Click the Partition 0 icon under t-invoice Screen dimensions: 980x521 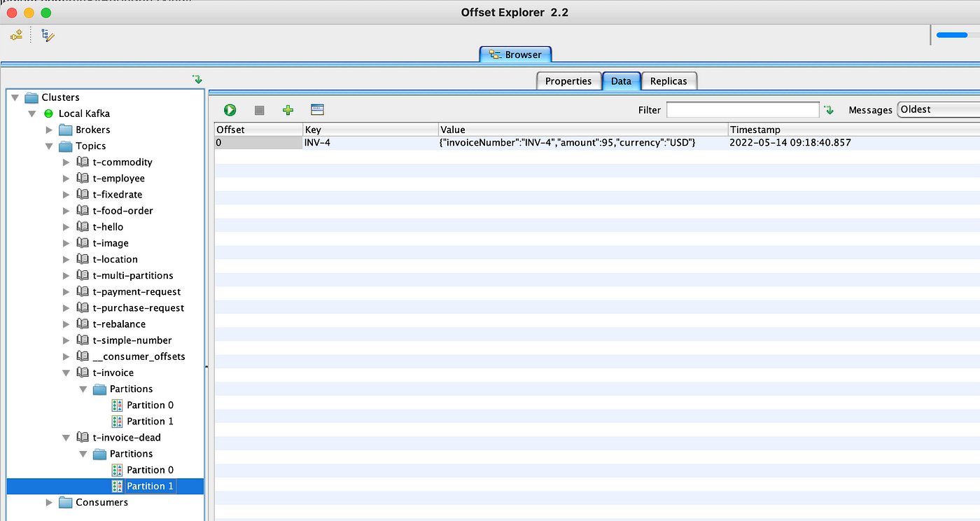click(x=117, y=405)
